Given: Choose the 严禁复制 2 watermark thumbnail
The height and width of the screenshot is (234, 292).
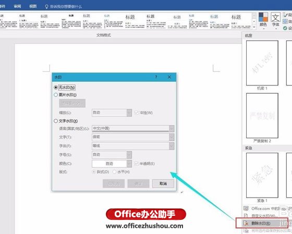Looking at the screenshot, I should click(x=262, y=116).
